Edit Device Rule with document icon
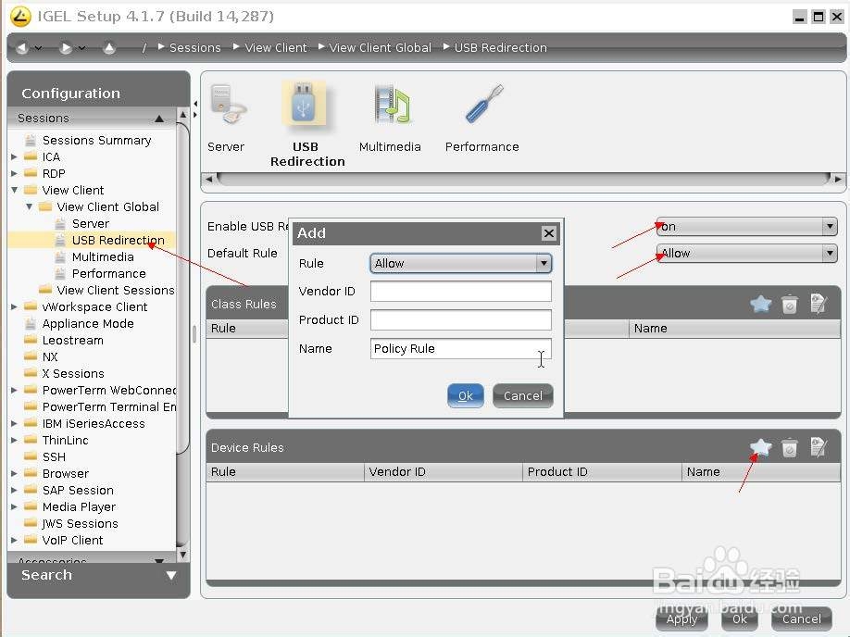The height and width of the screenshot is (637, 850). coord(818,447)
